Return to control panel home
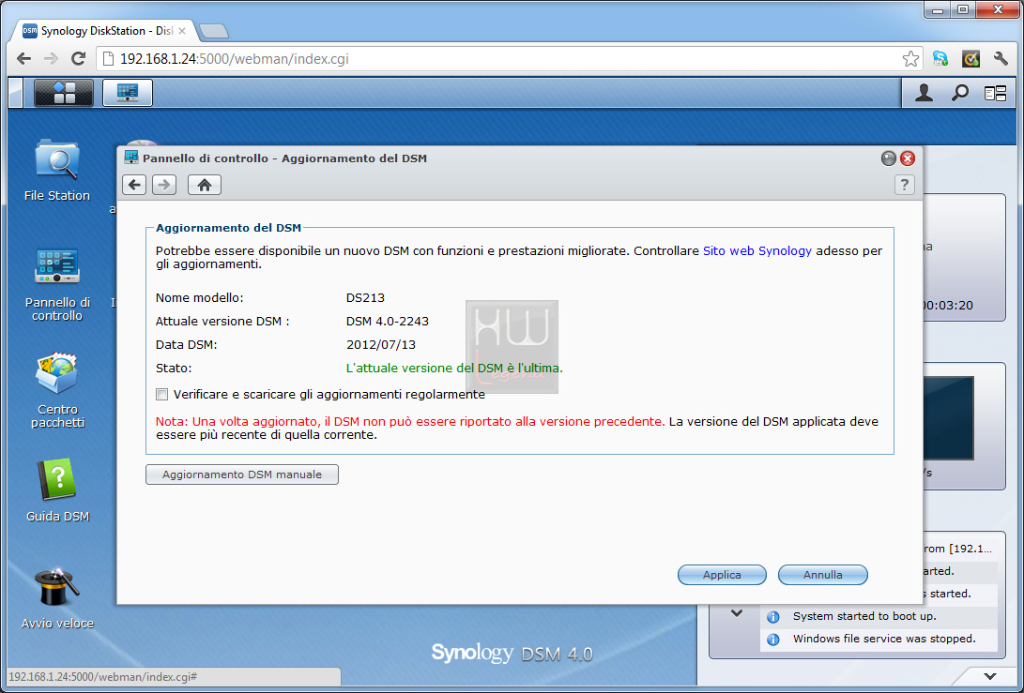 point(205,185)
